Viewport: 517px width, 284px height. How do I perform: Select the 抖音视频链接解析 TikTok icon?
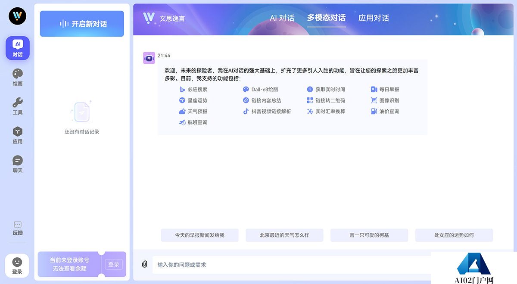pos(246,111)
